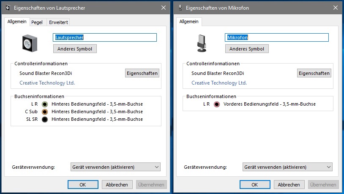Click the Mikrofon name text field
This screenshot has height=194, width=344.
[x=277, y=37]
